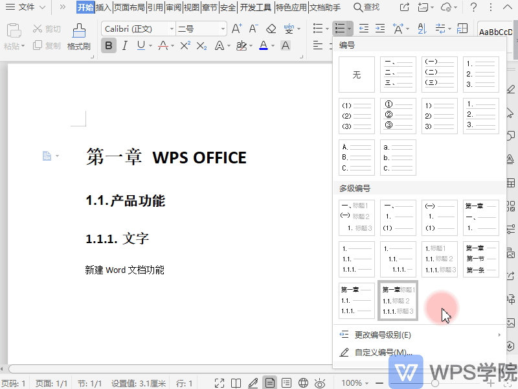Click the clear formatting eraser icon
Viewport: 518px width, 389px height.
(x=271, y=29)
